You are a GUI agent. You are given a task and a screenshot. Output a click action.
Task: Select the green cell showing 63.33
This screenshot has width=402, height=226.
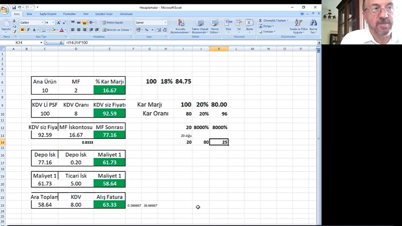tap(109, 204)
